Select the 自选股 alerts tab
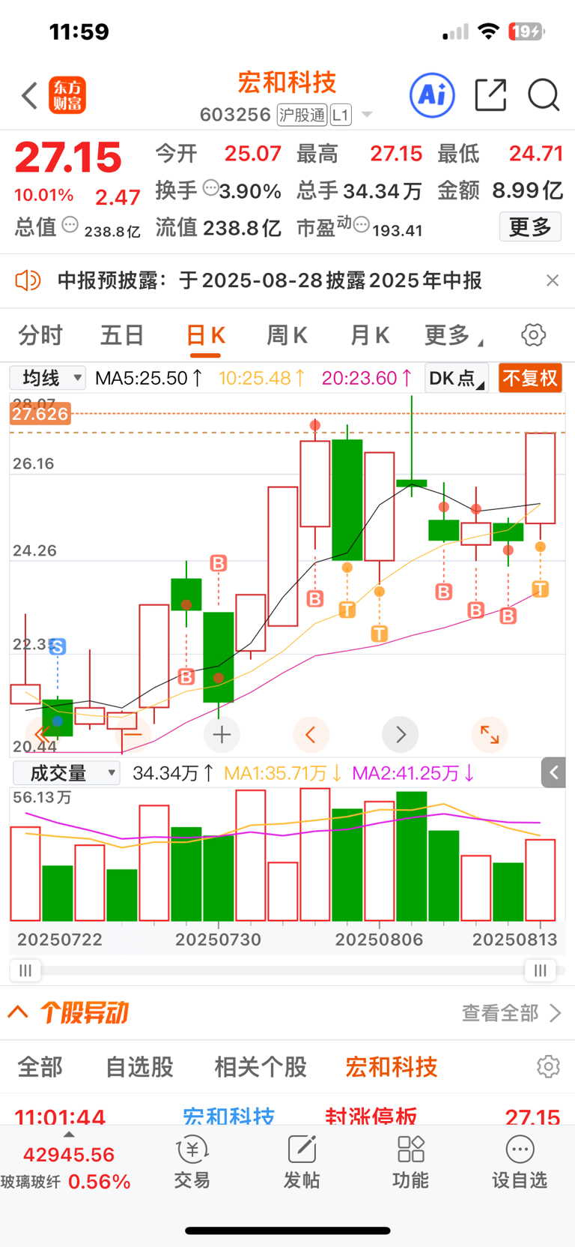Image resolution: width=575 pixels, height=1247 pixels. coord(139,1066)
